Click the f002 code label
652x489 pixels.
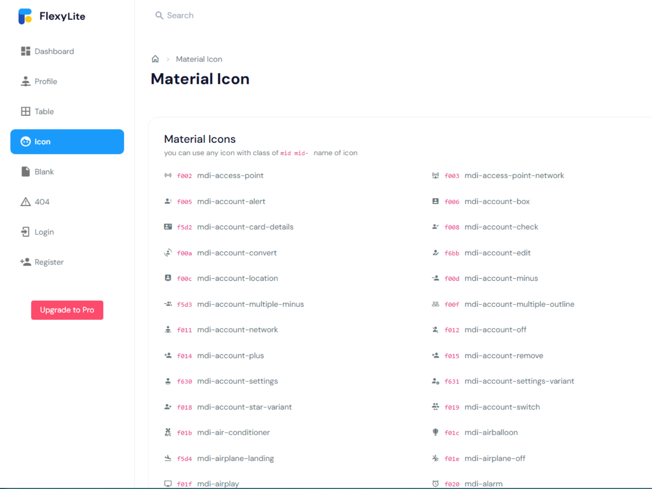(x=185, y=176)
